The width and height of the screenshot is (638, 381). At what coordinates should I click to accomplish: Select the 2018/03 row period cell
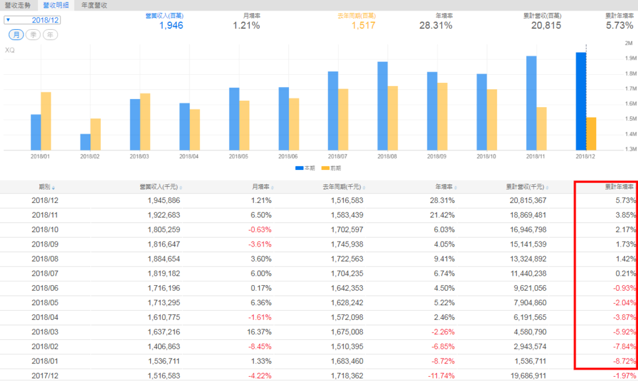click(45, 332)
